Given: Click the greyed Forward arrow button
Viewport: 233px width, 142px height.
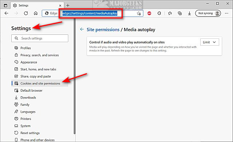Looking at the screenshot, I should (x=16, y=13).
